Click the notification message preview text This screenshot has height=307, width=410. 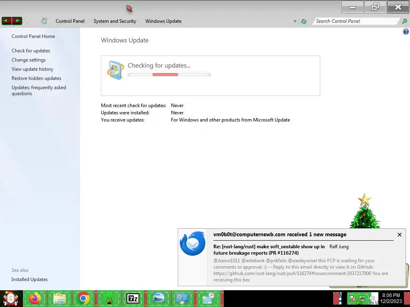(301, 270)
